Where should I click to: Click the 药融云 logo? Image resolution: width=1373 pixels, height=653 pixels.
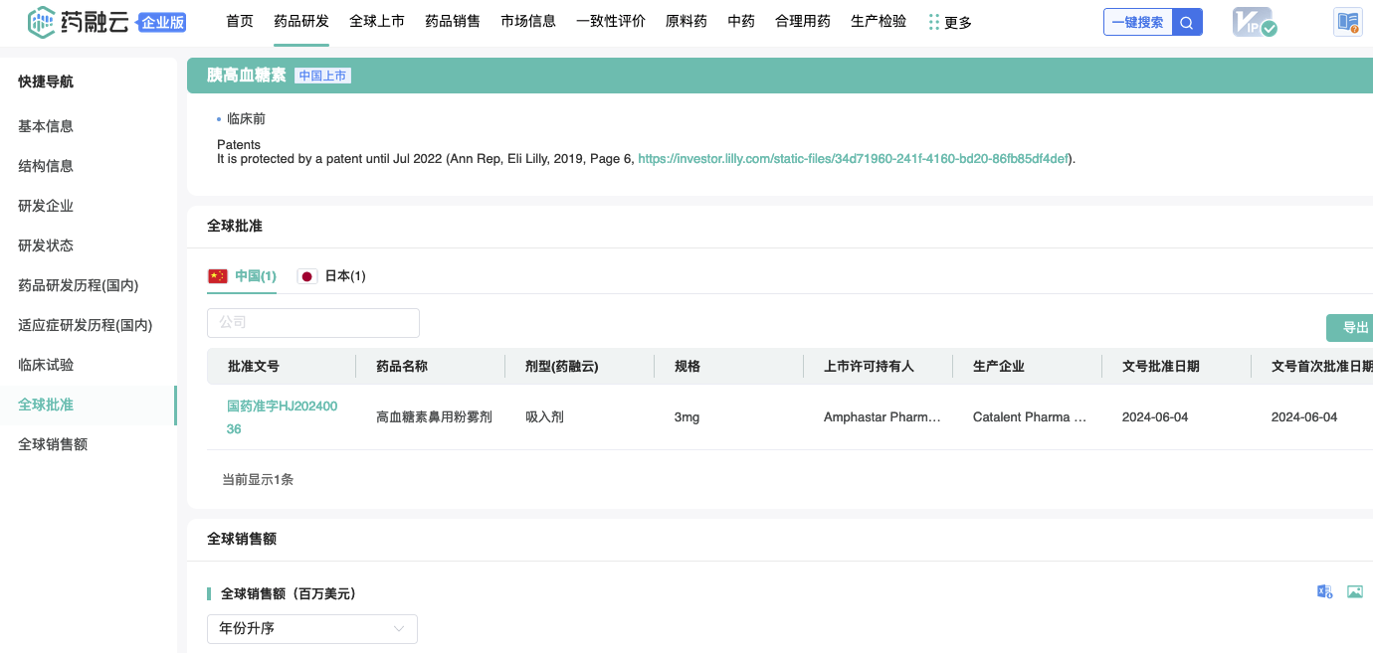pos(79,22)
